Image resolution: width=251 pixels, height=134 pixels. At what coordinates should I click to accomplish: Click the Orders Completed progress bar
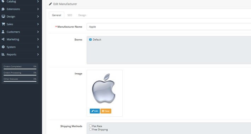[20, 69]
